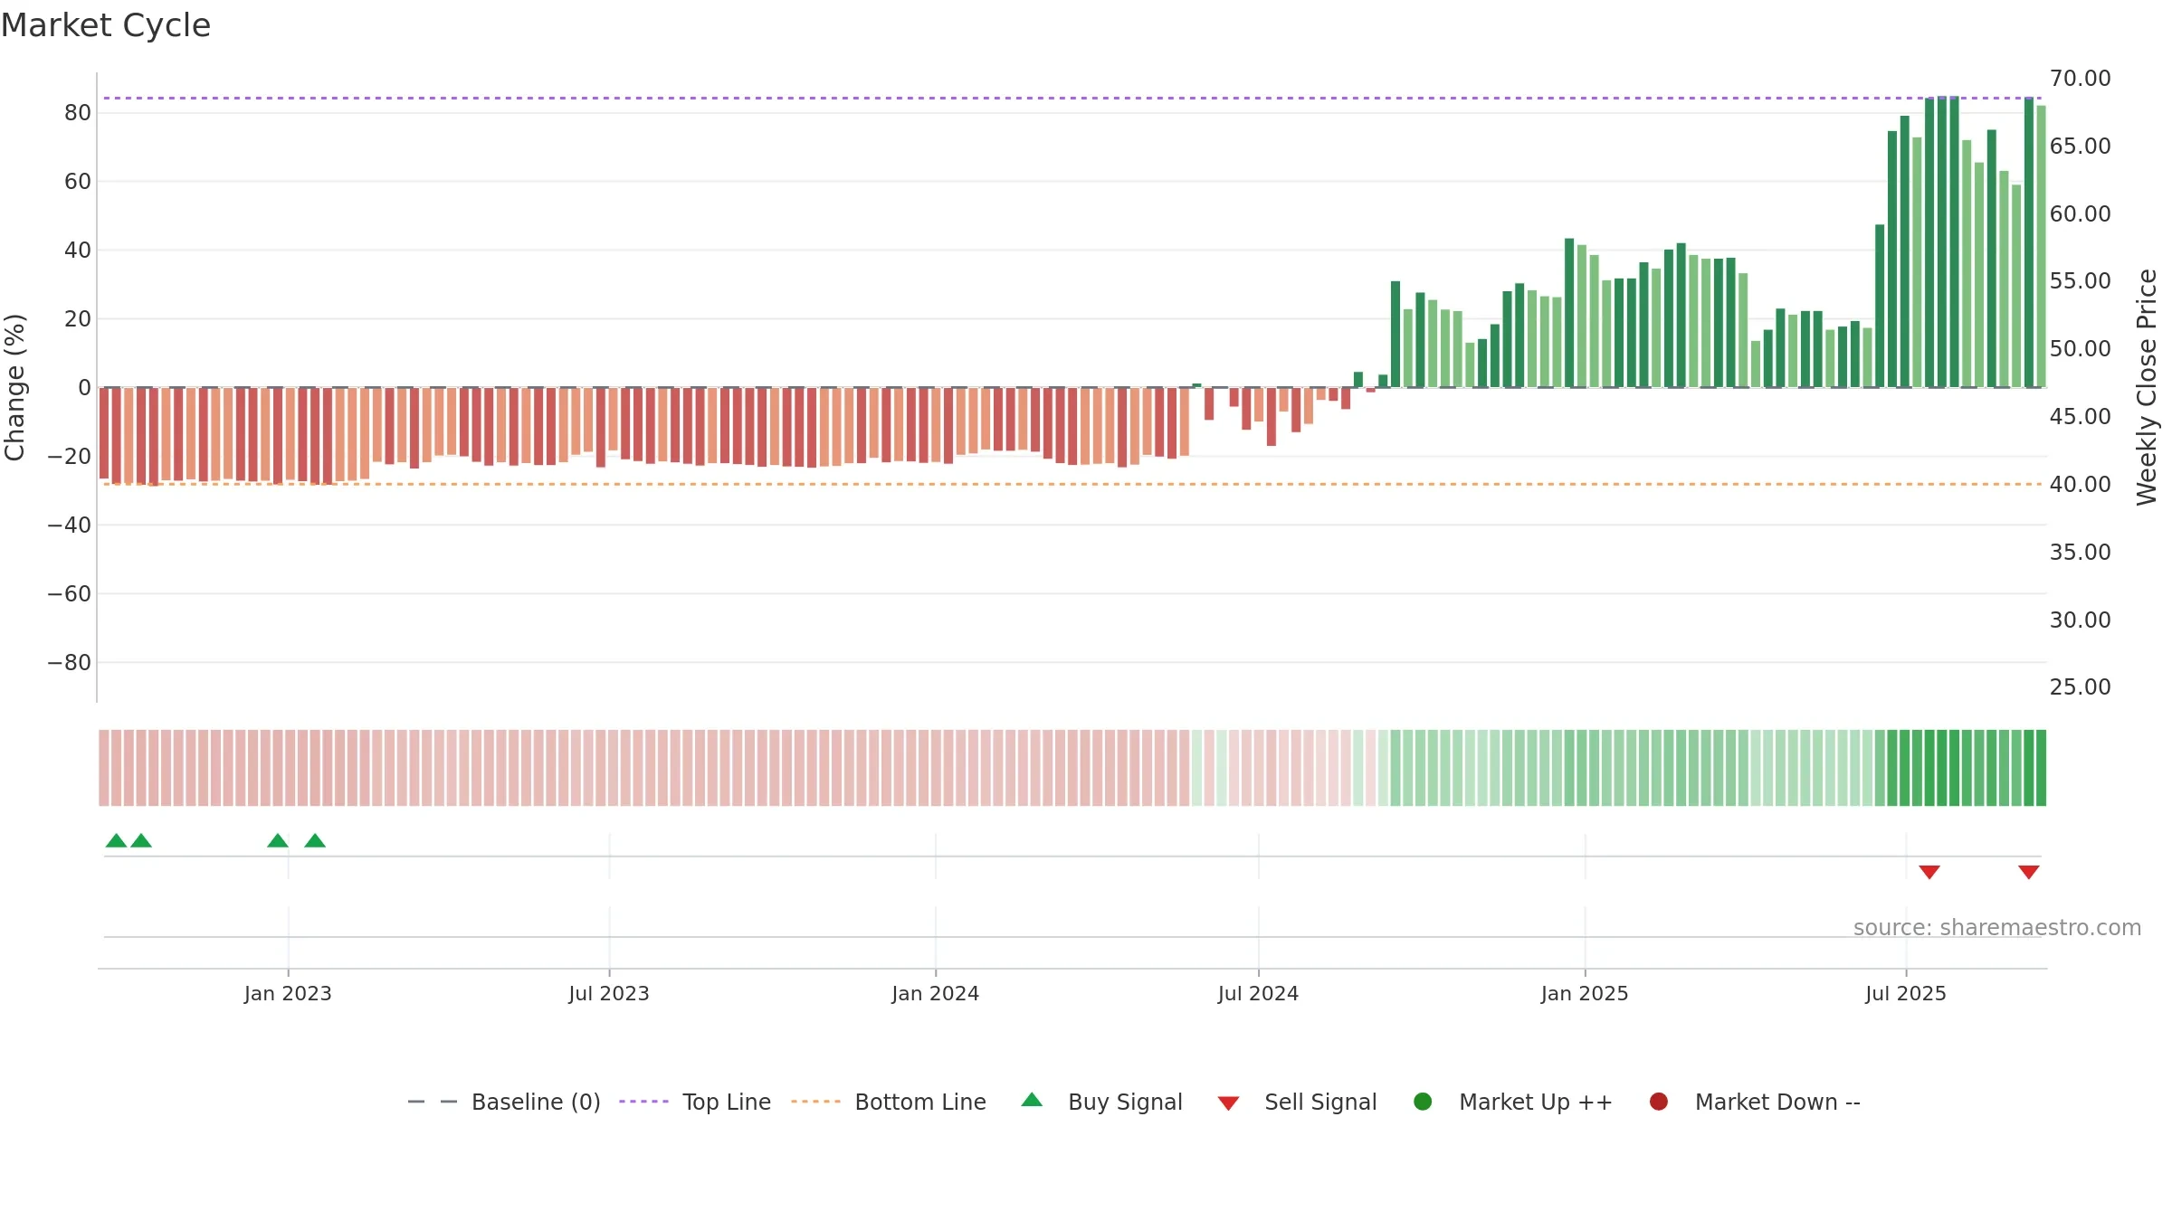
Task: Click the red sell signal marker near Jul 2025
Action: (1929, 872)
